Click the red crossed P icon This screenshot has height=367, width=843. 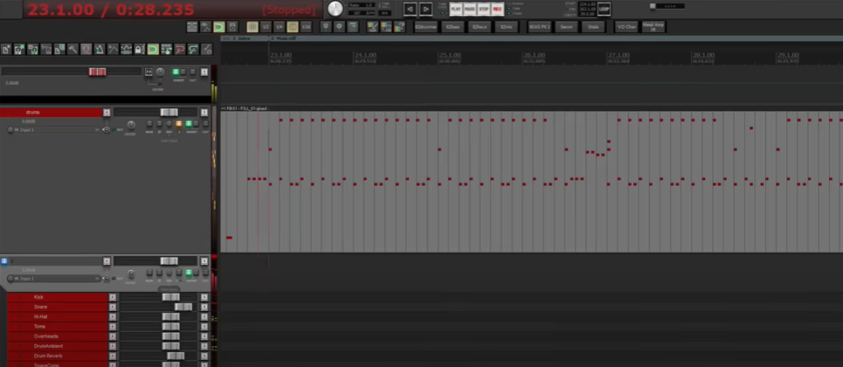[179, 49]
